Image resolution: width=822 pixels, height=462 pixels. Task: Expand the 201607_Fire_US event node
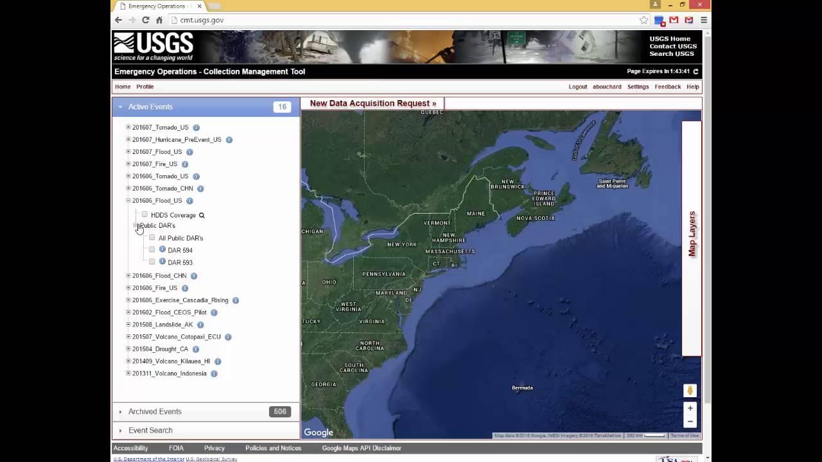[128, 164]
